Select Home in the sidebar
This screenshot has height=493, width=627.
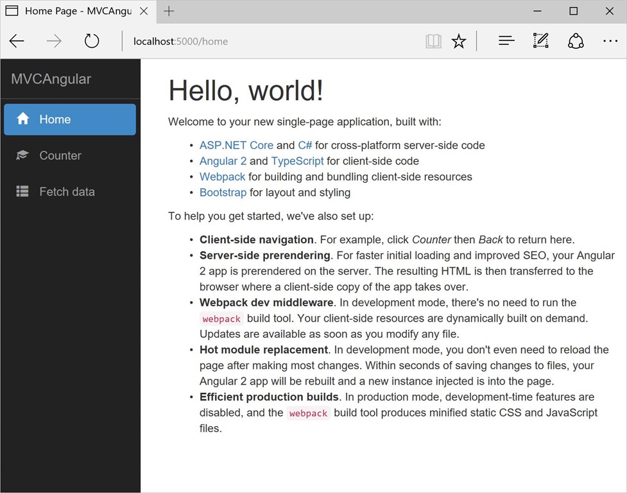(x=70, y=119)
